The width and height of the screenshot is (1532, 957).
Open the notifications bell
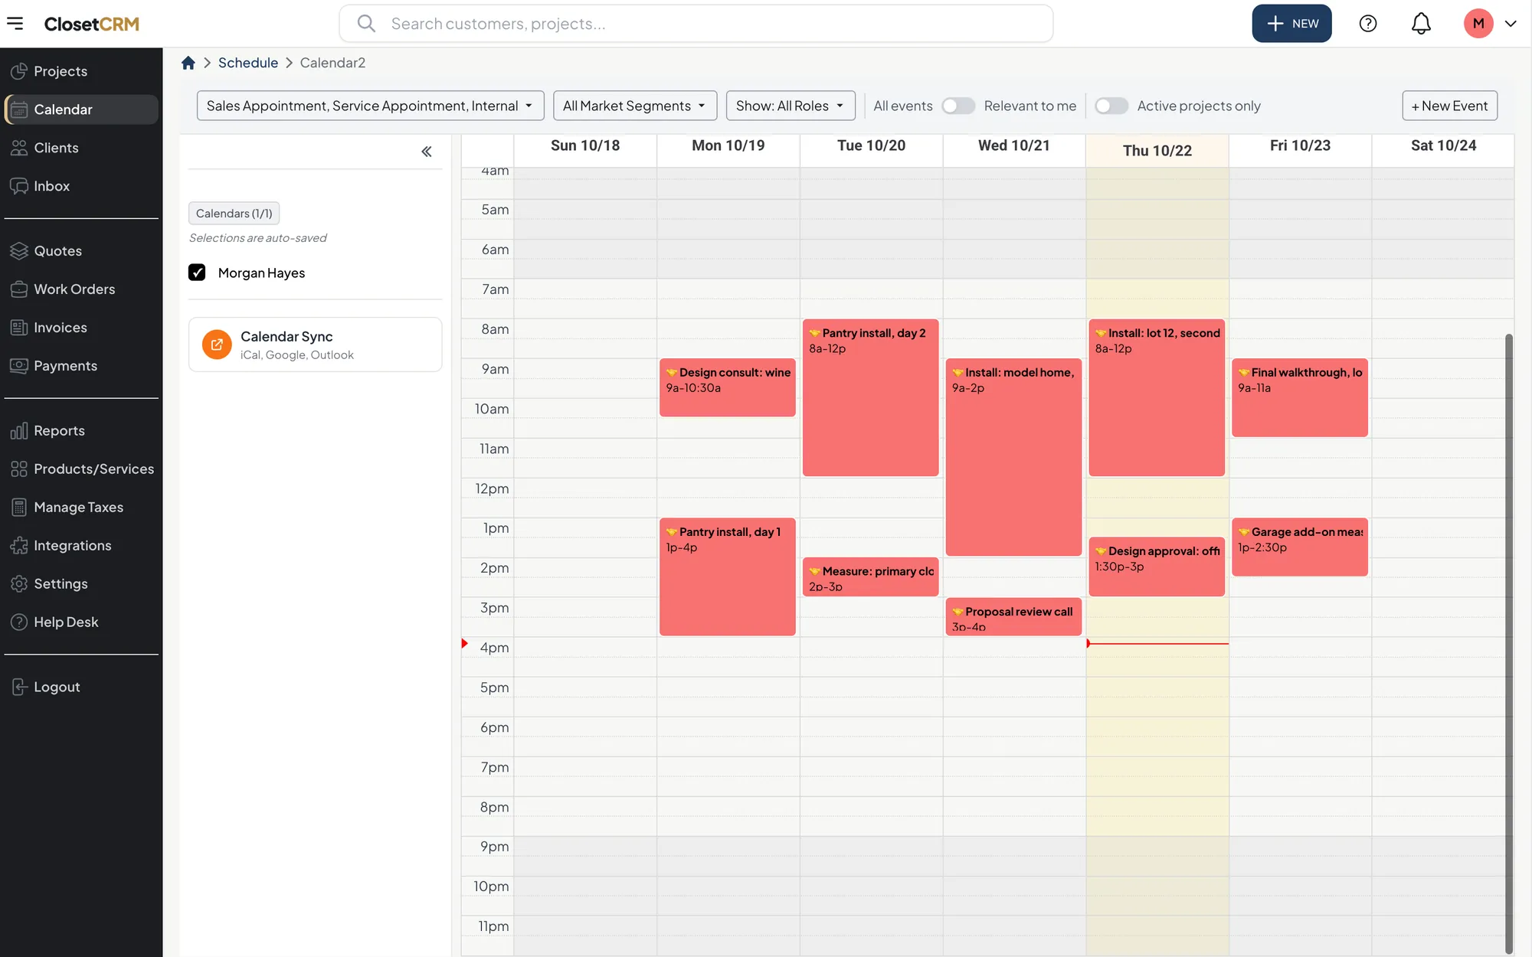click(x=1420, y=24)
